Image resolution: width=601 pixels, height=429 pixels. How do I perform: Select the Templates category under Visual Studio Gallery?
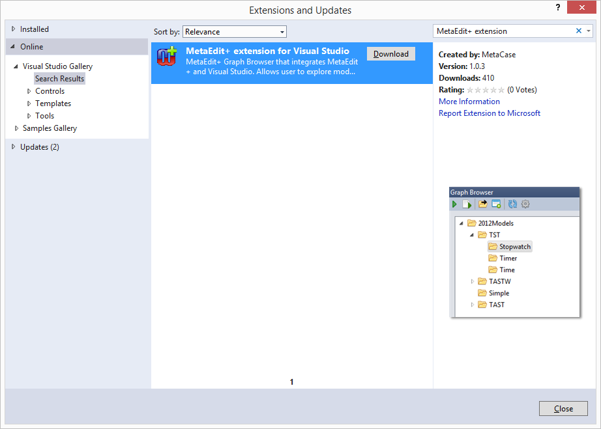coord(53,103)
